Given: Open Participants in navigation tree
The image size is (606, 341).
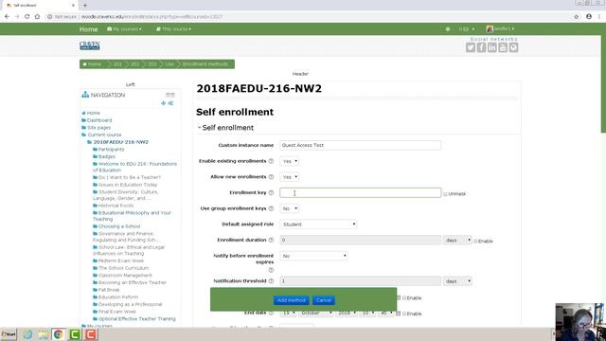Looking at the screenshot, I should point(112,150).
